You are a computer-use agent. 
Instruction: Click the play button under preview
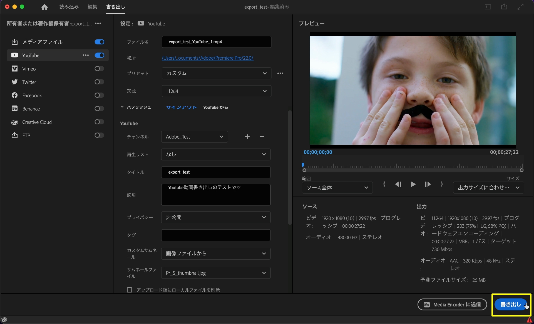click(x=413, y=184)
